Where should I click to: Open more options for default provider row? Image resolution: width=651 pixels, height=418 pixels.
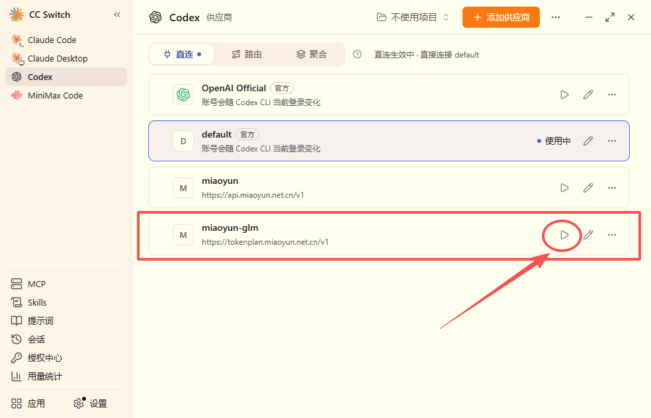tap(611, 141)
